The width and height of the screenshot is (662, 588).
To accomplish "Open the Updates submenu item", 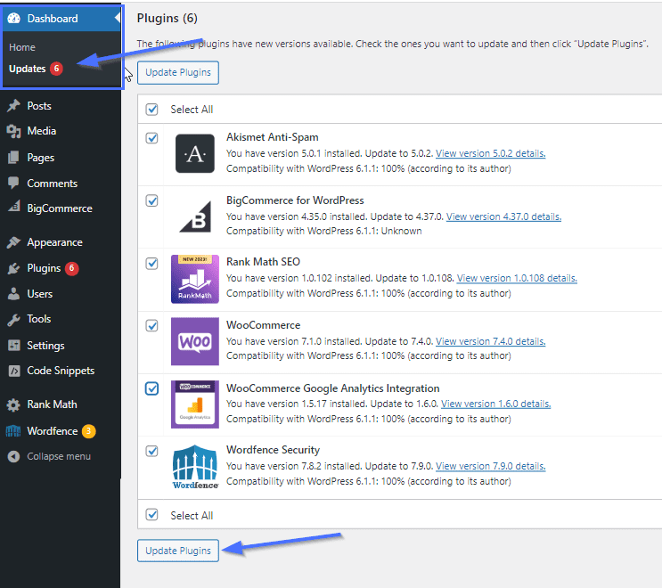I will (x=27, y=69).
